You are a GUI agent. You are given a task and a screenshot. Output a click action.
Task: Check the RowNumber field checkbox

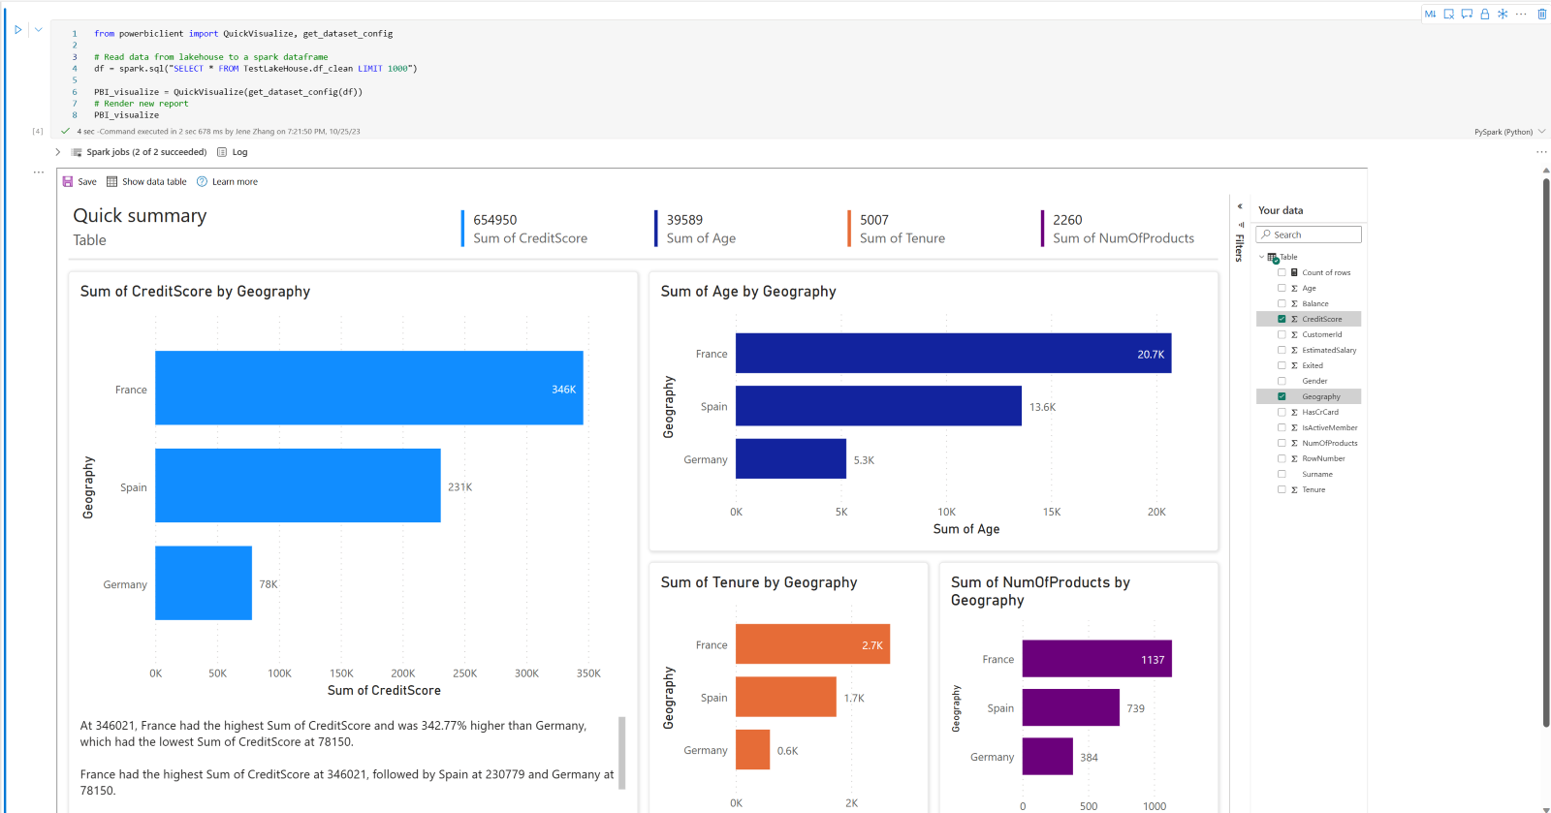click(1282, 458)
